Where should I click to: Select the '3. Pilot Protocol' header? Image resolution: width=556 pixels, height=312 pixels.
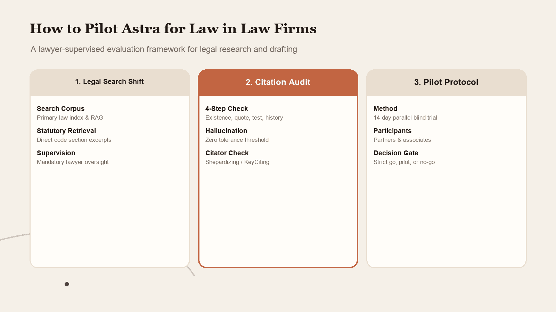[446, 82]
